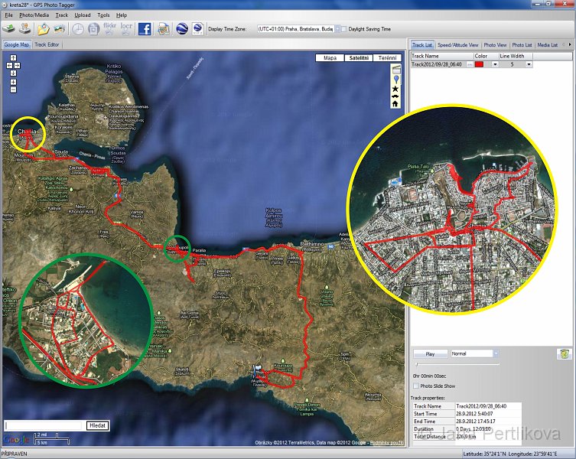Open the Tools menu
Viewport: 576px width, 459px height.
(103, 15)
